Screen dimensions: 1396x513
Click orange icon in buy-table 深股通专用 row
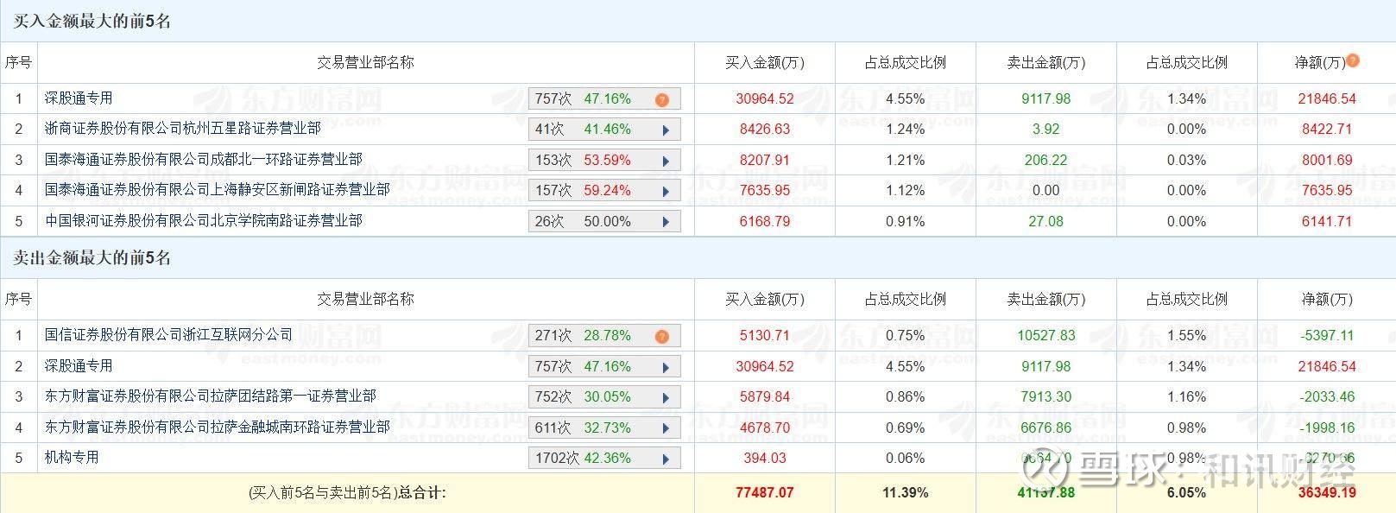tap(662, 99)
